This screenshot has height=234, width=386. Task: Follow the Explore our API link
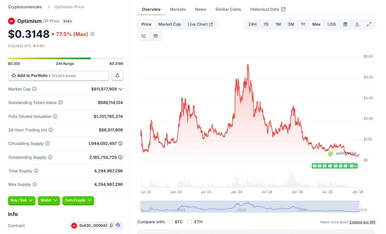[362, 222]
